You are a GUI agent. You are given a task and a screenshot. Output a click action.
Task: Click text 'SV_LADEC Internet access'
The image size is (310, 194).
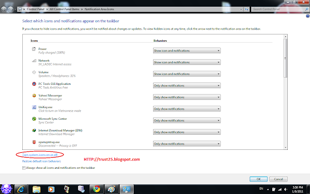55,65
